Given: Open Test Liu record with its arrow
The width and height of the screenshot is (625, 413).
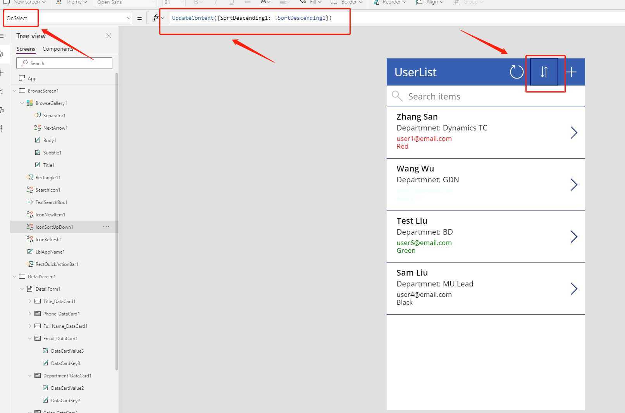Looking at the screenshot, I should click(x=574, y=236).
